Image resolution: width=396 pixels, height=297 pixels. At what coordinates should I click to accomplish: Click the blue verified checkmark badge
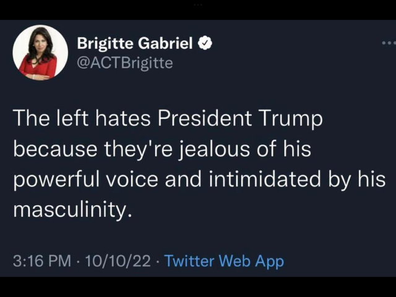click(205, 43)
